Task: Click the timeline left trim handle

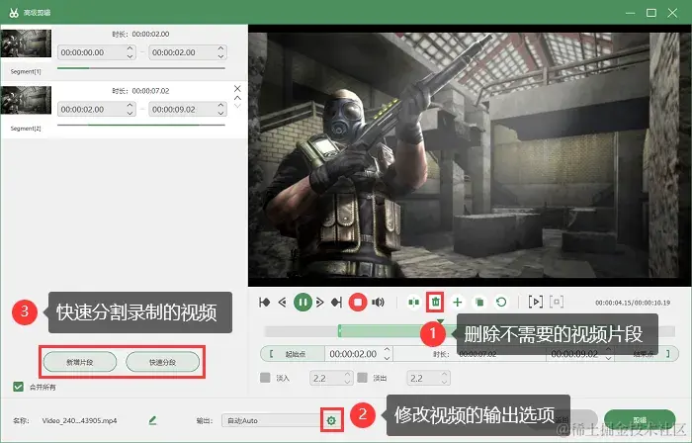Action: pyautogui.click(x=339, y=331)
